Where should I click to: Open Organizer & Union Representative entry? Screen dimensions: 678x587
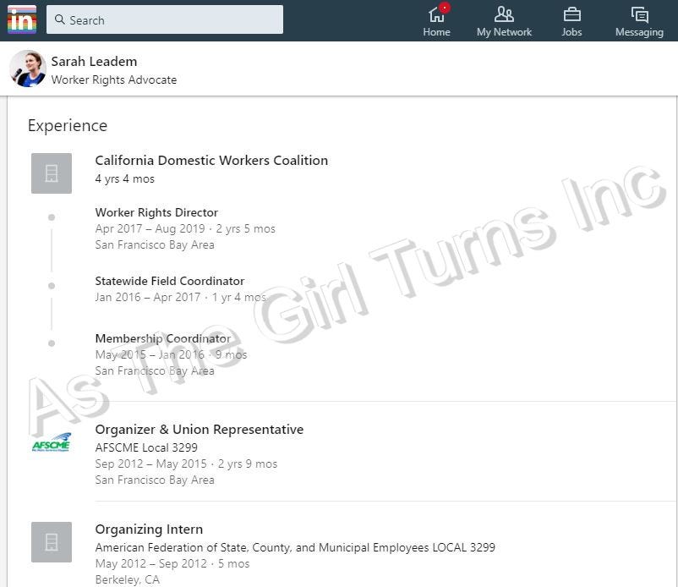(x=200, y=430)
